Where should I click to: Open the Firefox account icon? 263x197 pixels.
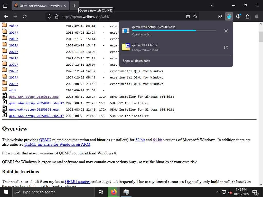click(238, 16)
